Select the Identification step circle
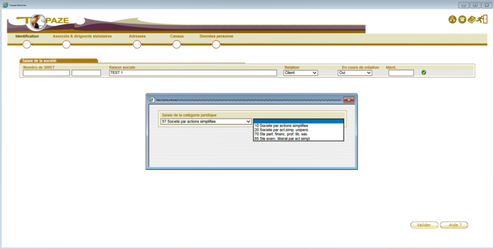 [x=26, y=45]
